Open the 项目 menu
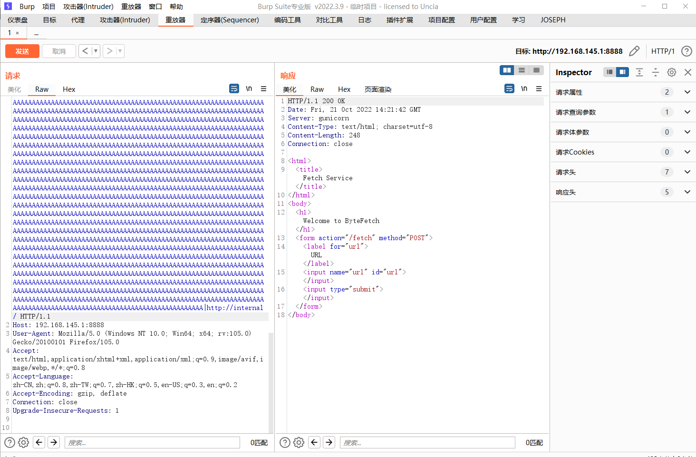 (48, 7)
